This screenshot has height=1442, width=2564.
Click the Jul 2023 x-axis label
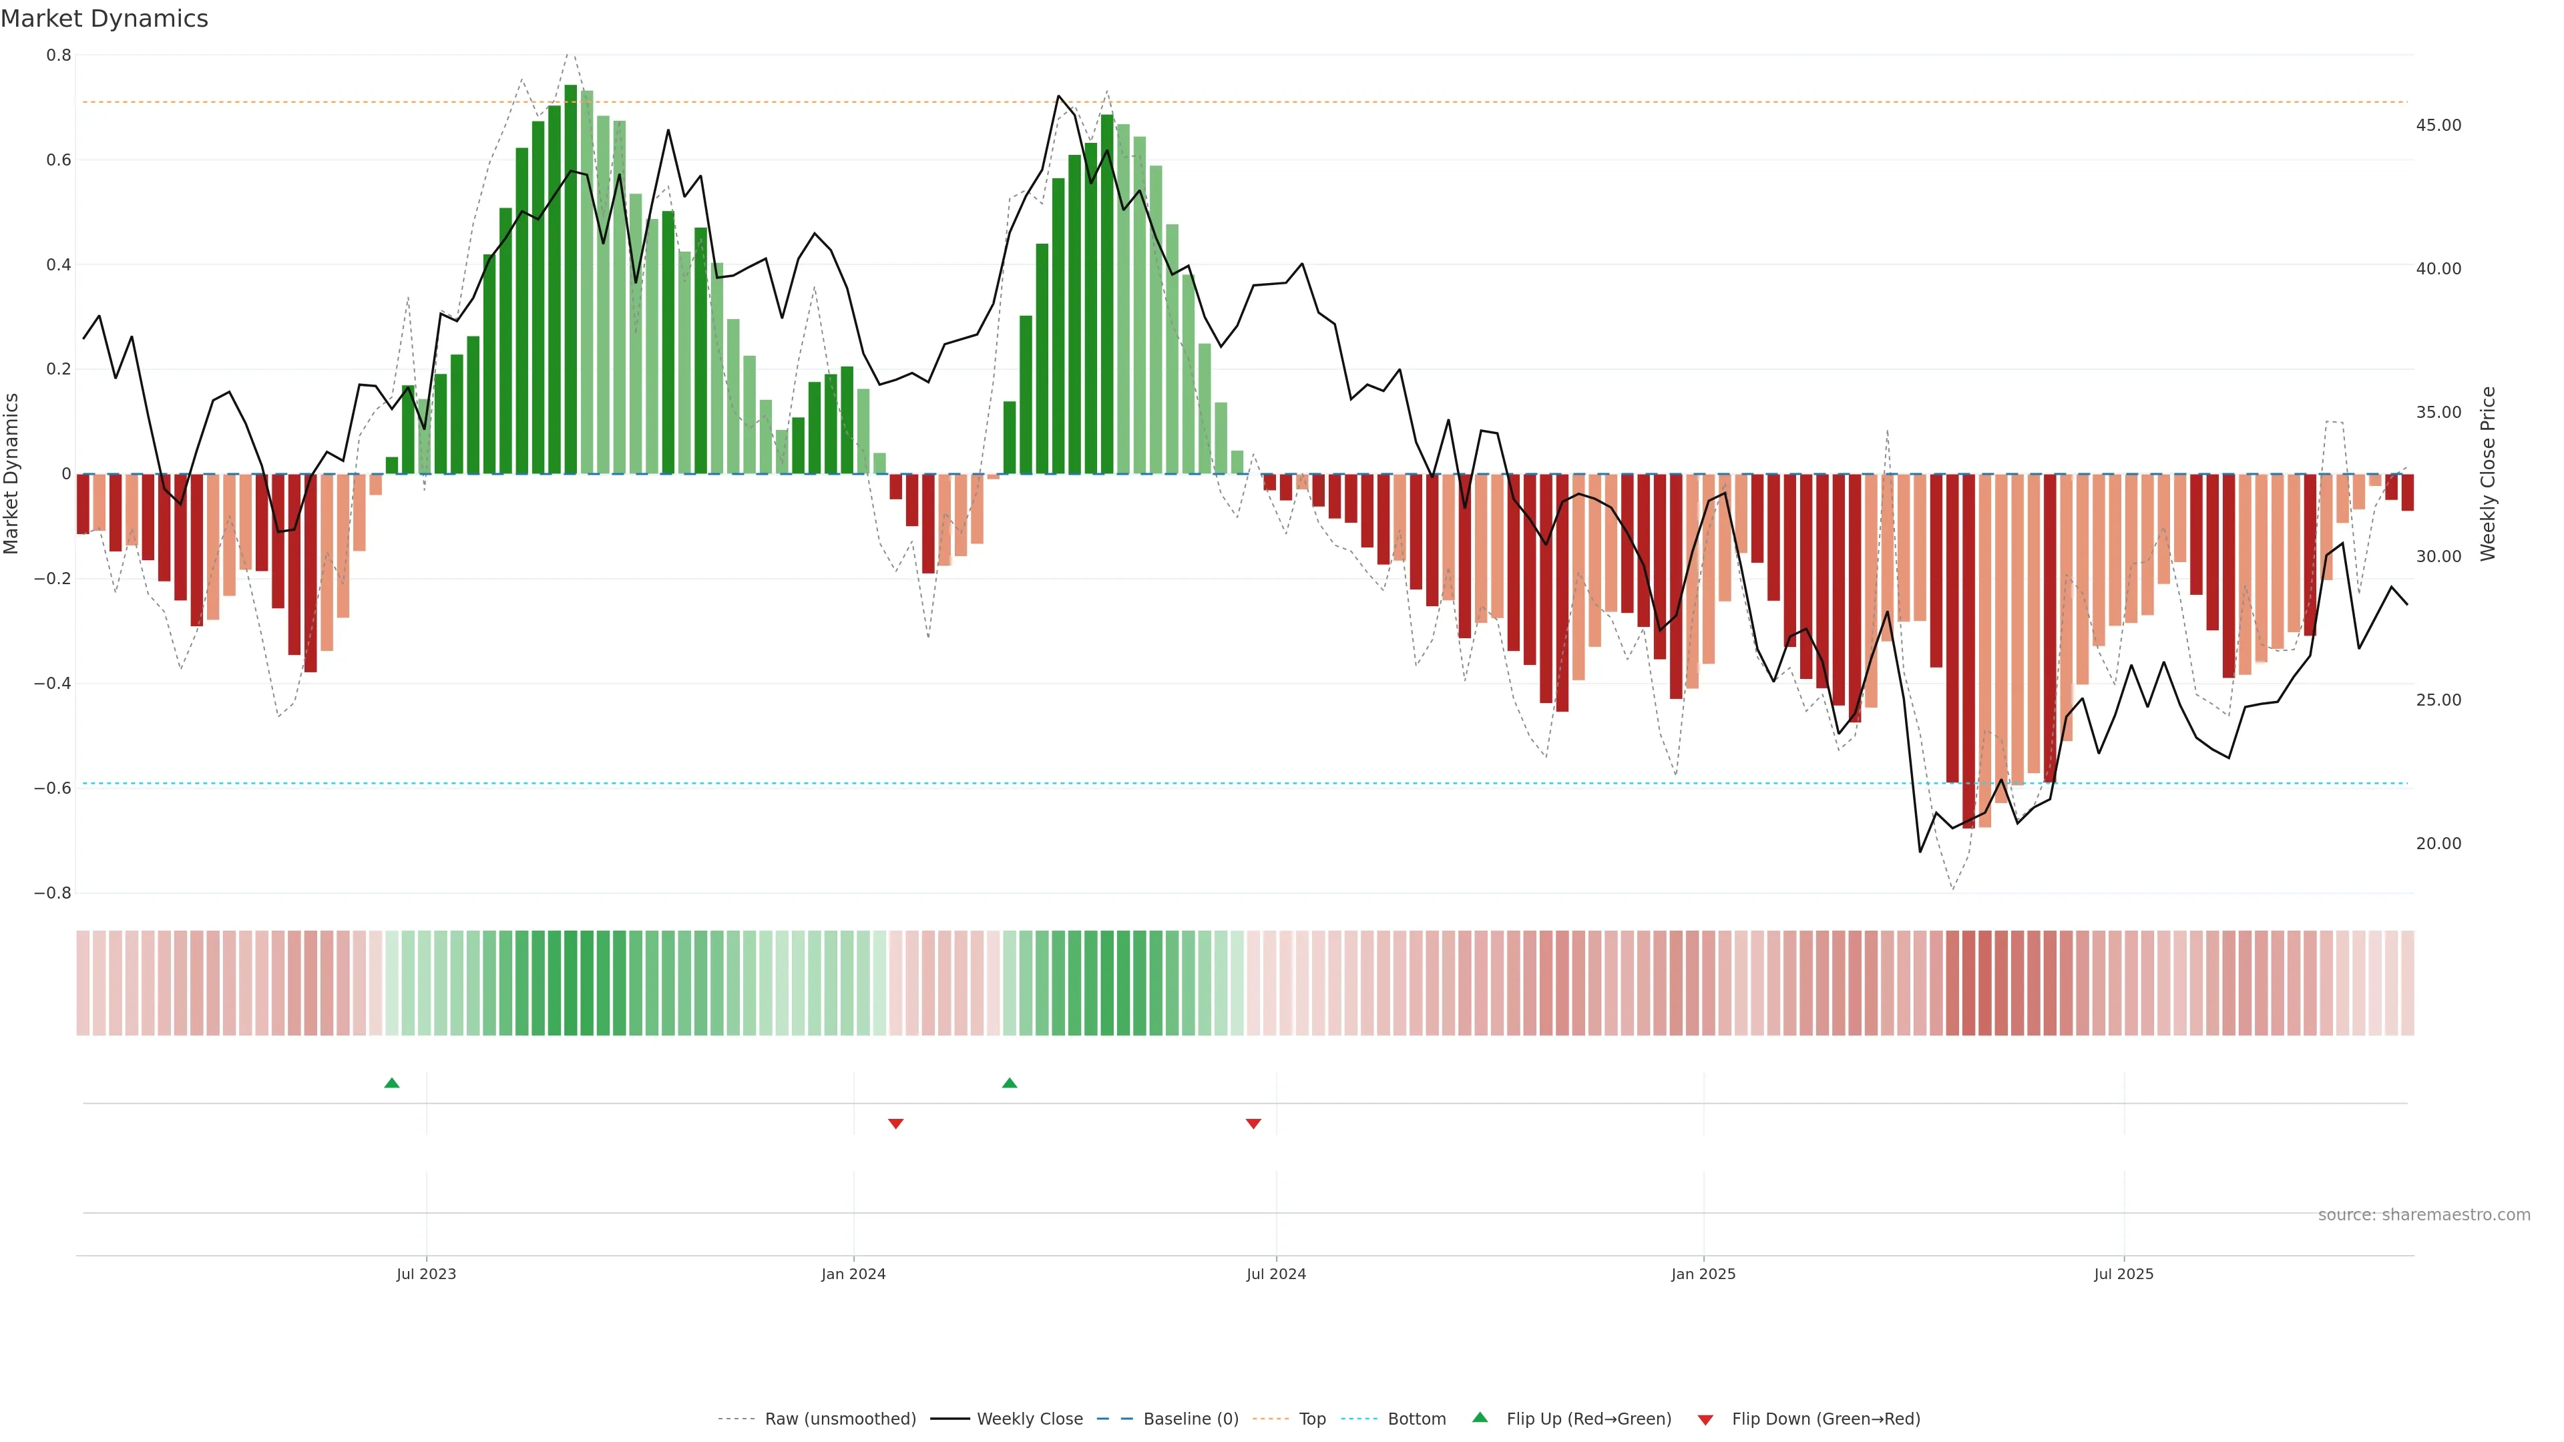(x=426, y=1274)
